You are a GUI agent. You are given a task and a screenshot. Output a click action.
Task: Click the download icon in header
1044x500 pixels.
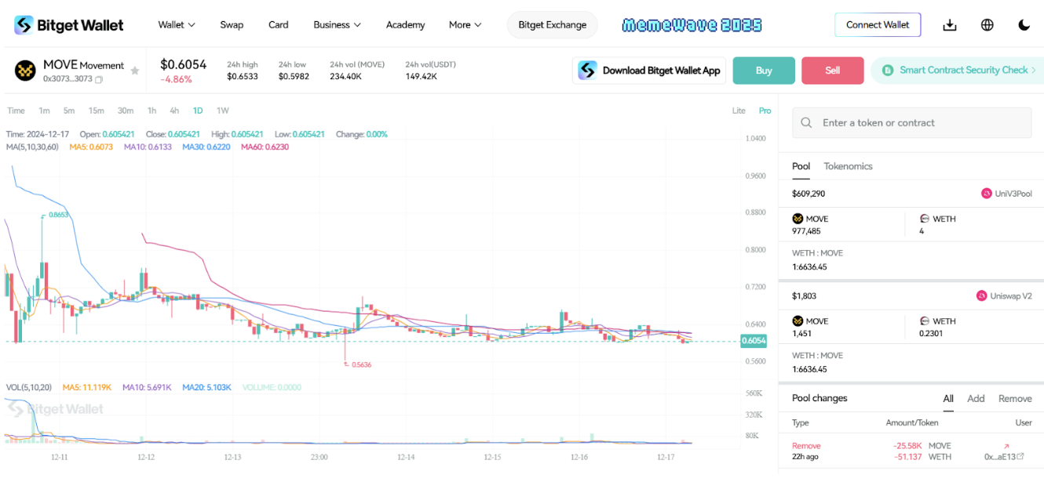[x=950, y=25]
